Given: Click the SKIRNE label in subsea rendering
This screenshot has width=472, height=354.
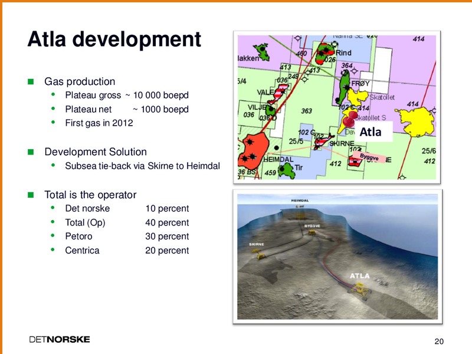Looking at the screenshot, I should pyautogui.click(x=257, y=244).
